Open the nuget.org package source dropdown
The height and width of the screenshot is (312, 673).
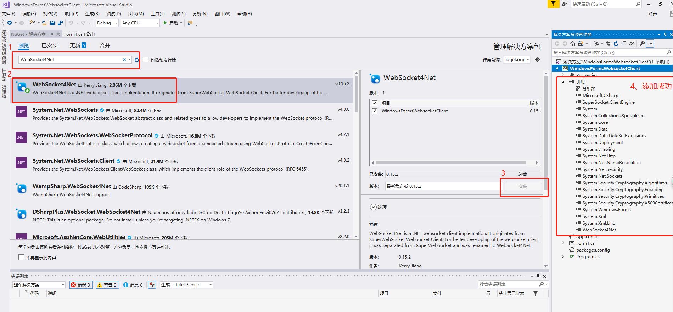pos(516,60)
